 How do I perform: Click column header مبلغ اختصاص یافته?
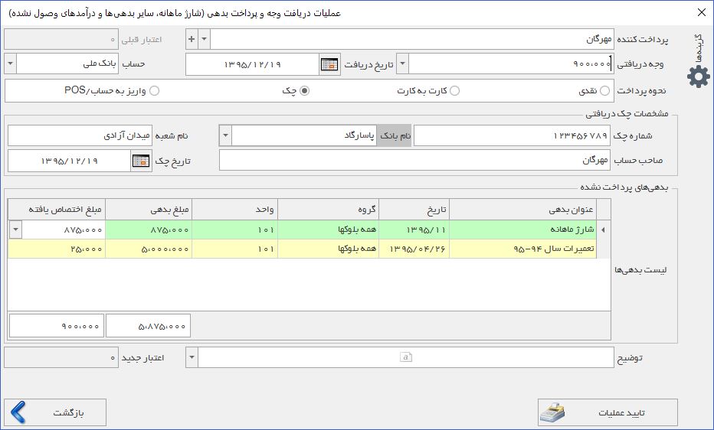click(x=57, y=210)
